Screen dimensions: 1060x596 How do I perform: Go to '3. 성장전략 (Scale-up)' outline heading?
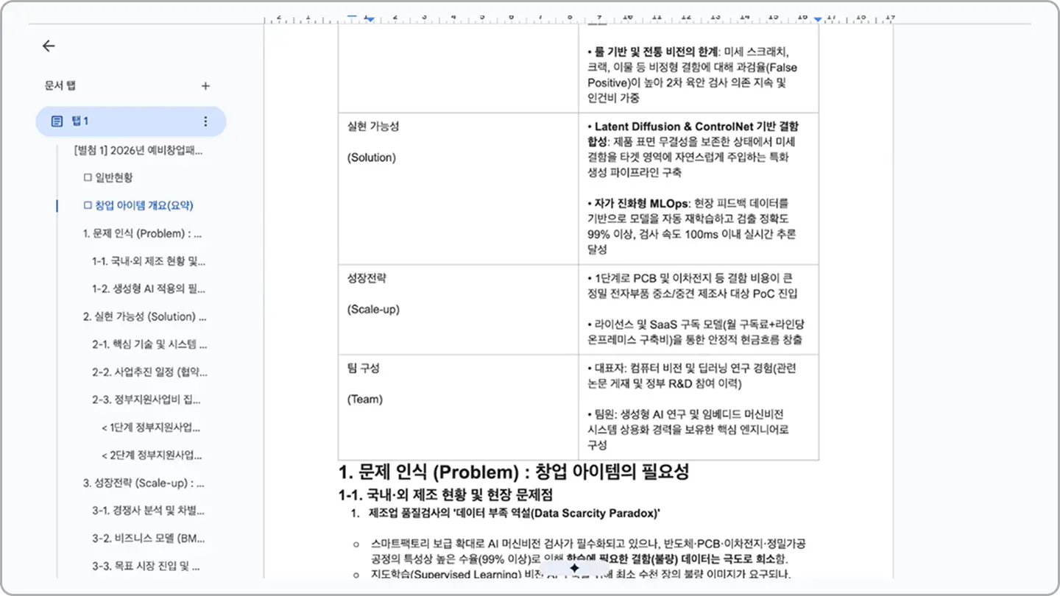(144, 483)
